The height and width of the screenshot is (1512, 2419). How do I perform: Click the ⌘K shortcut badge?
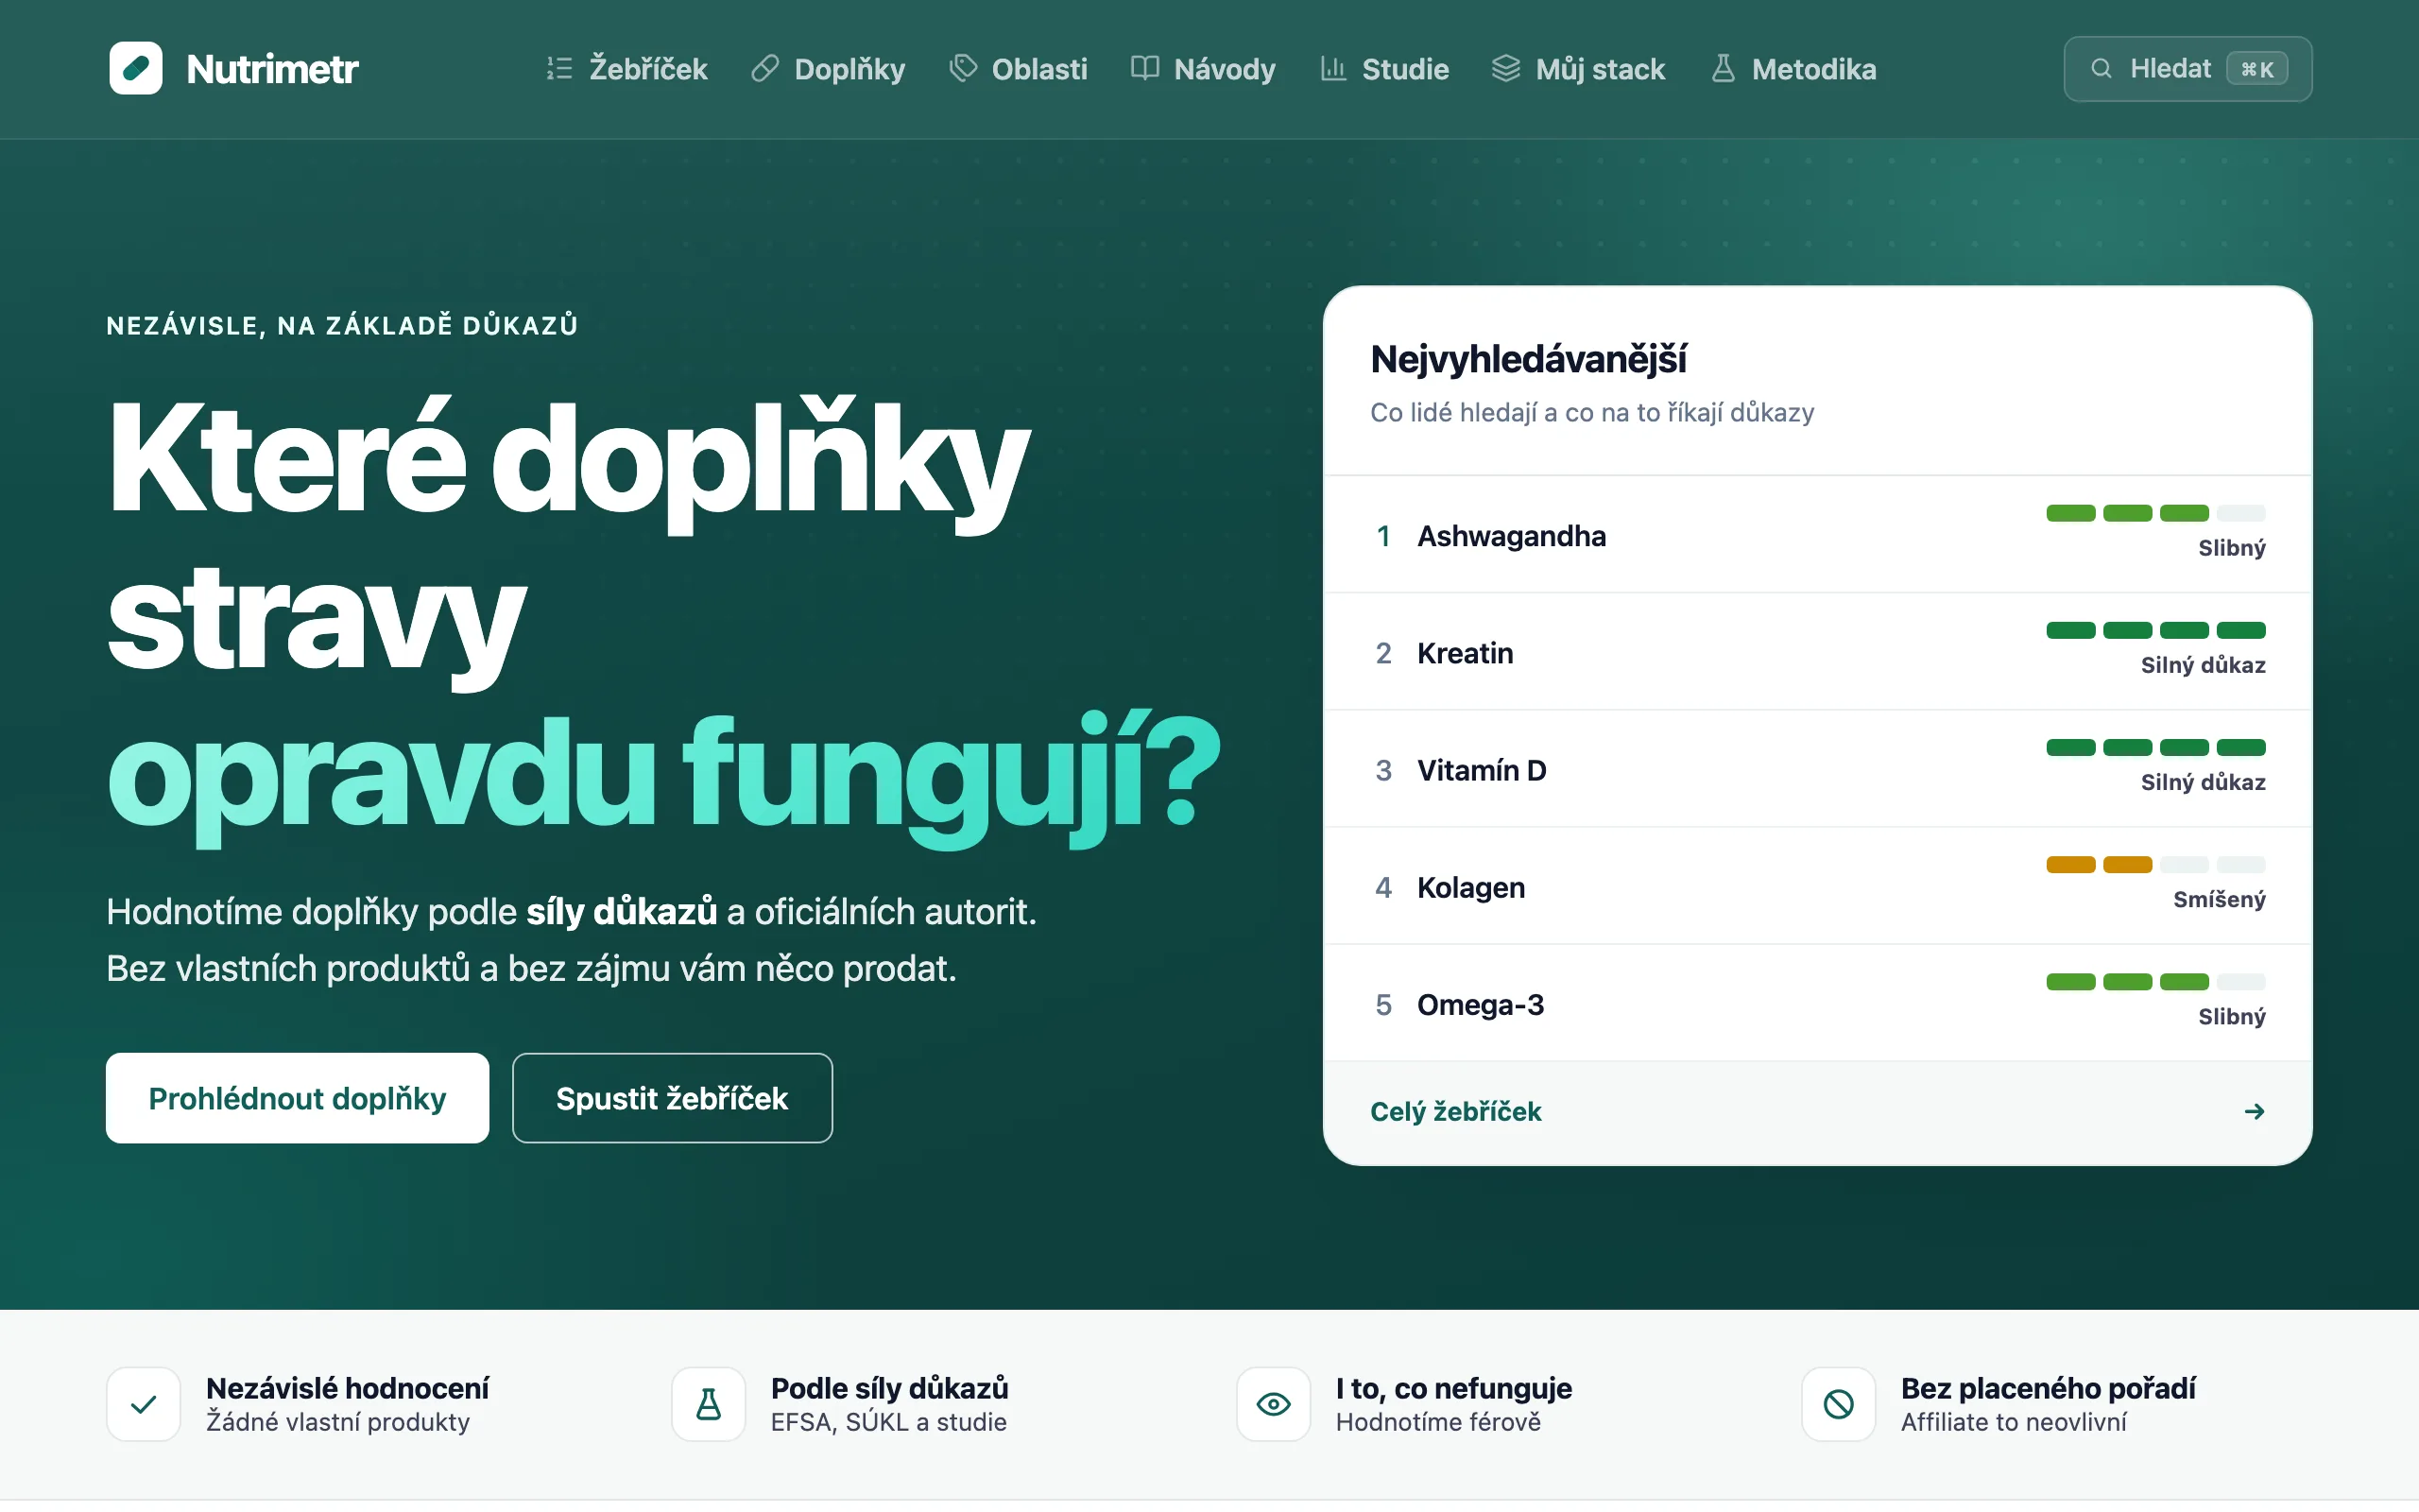[2257, 69]
